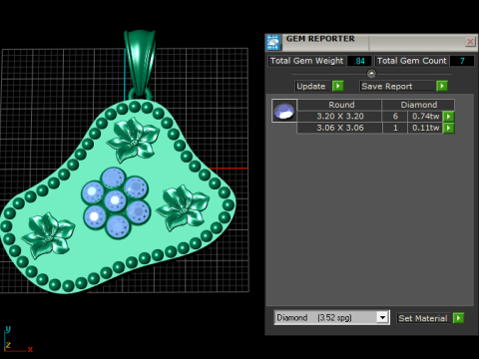Select the top flower on the pendant

[x=133, y=140]
